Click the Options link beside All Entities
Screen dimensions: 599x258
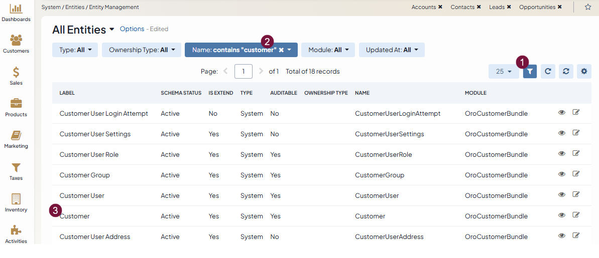132,29
